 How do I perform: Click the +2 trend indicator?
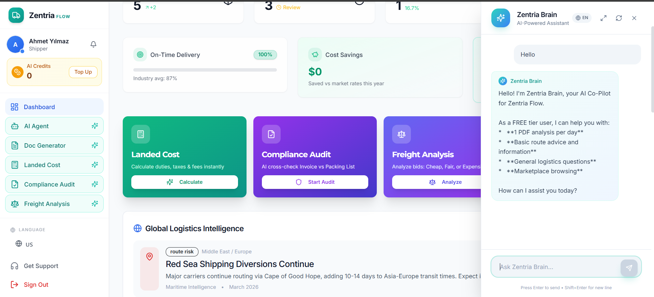151,8
